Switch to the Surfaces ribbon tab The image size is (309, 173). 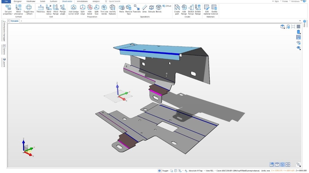click(x=54, y=2)
